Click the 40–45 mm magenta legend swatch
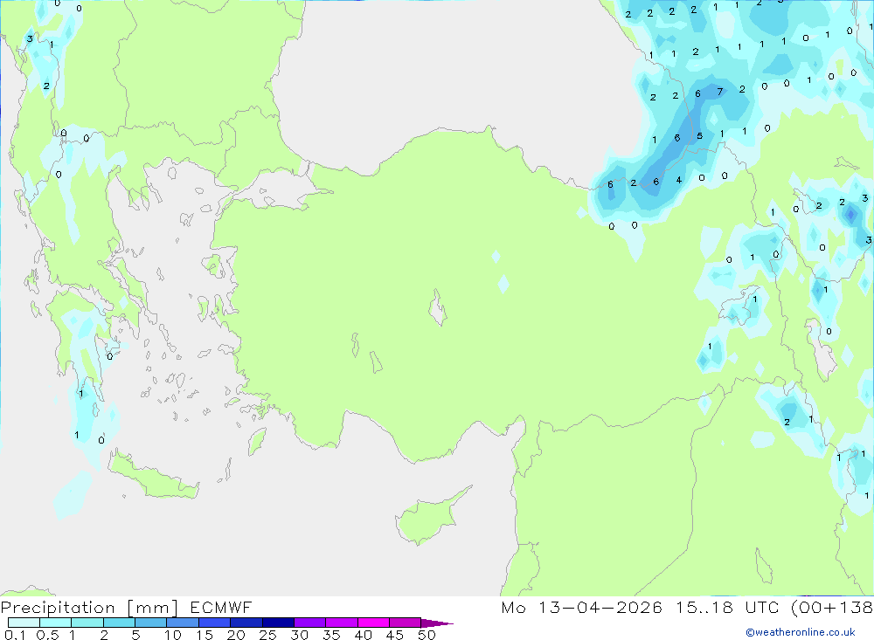The width and height of the screenshot is (874, 640). (x=373, y=623)
